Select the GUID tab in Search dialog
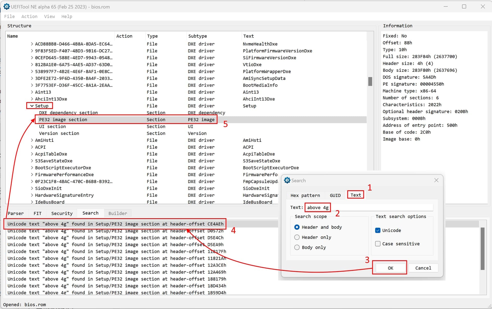Viewport: 492px width, 309px height. (x=335, y=195)
